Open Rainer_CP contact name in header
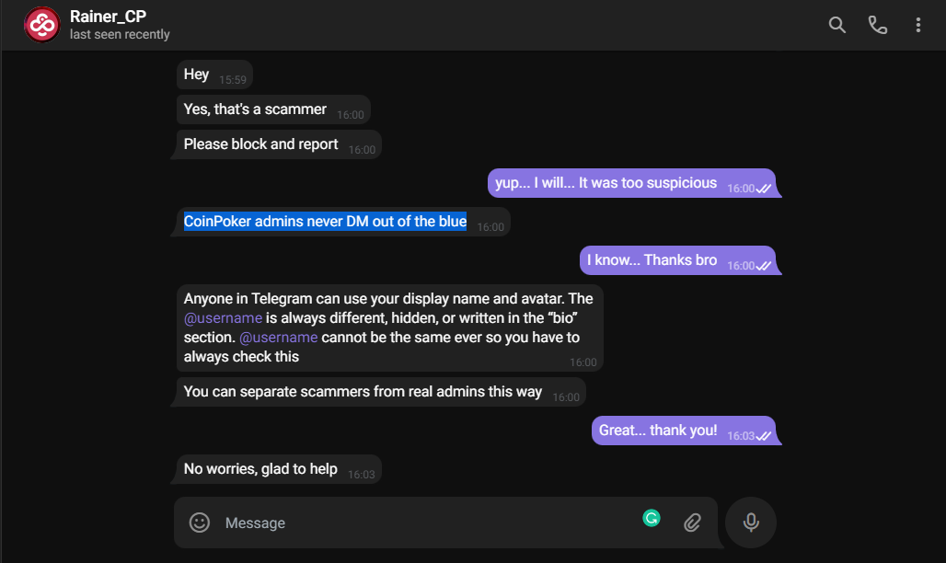 coord(108,17)
